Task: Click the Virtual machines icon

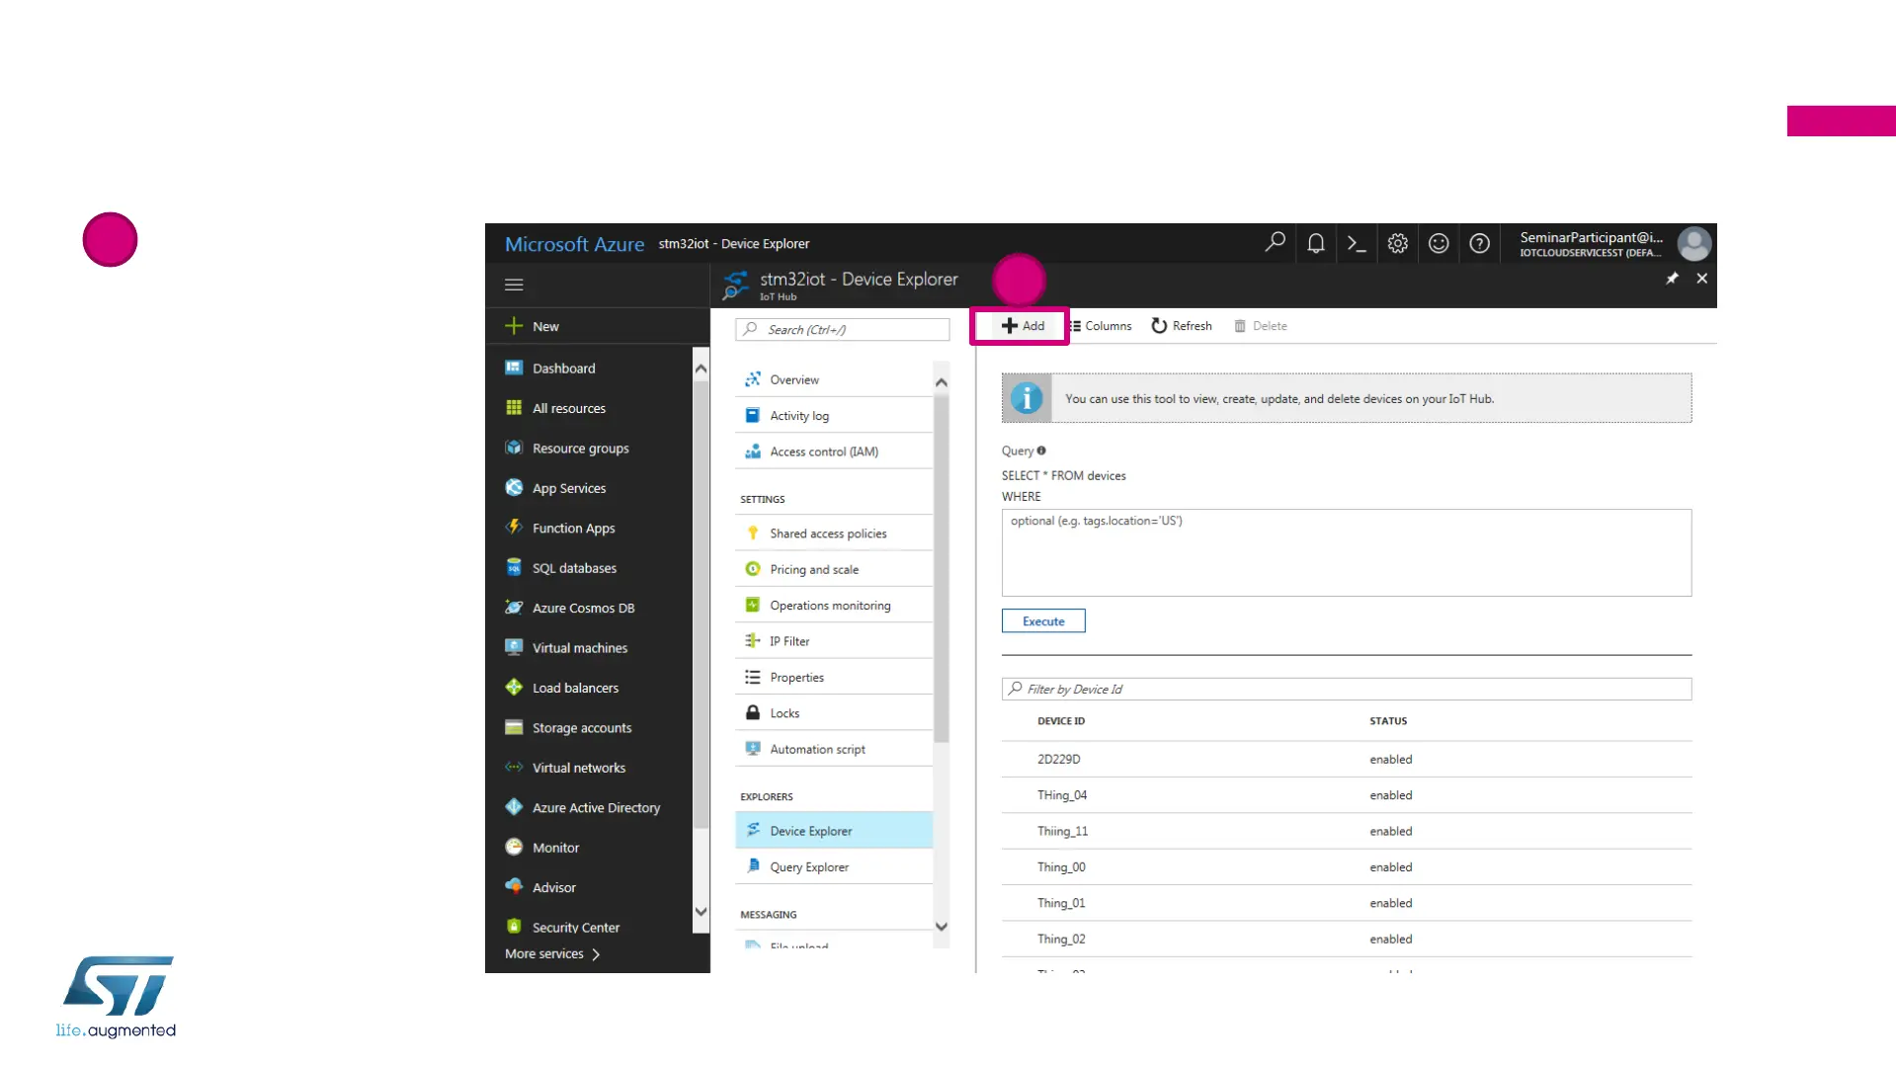Action: point(514,647)
